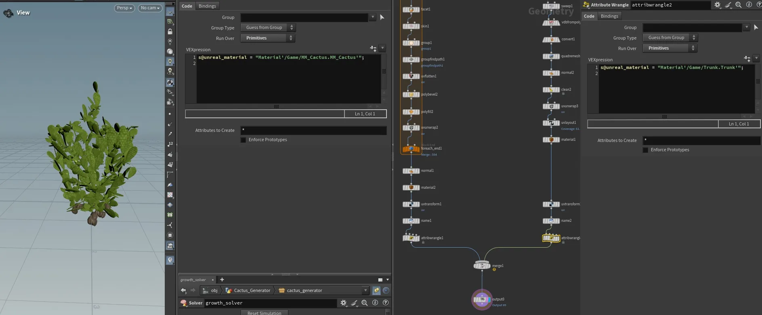762x315 pixels.
Task: Click the vertical scroll handle of the attribwrangle2 VEXpression editor
Action: [758, 81]
